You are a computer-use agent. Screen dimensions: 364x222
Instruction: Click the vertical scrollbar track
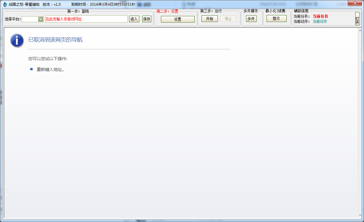[x=360, y=120]
